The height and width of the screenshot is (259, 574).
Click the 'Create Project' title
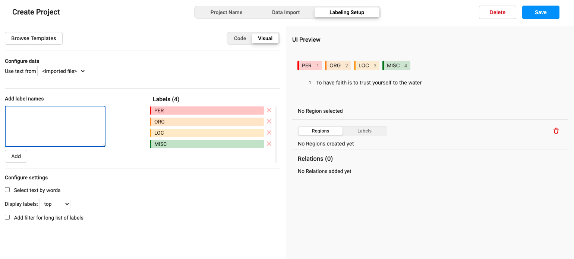(x=36, y=12)
